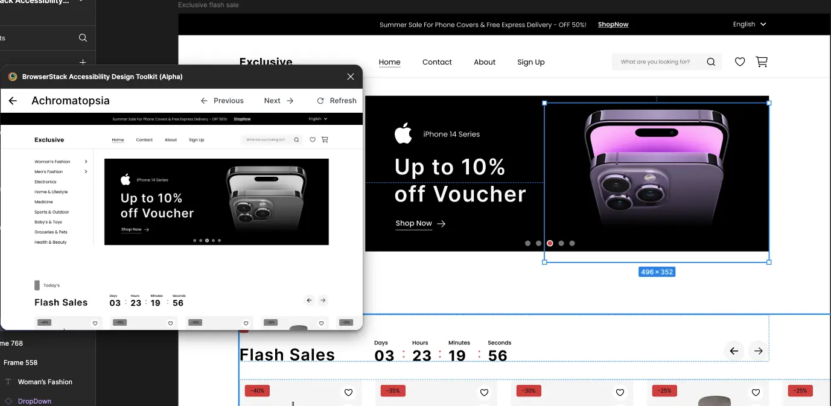Expand Woman's Fashion chevron in the plugin preview
The width and height of the screenshot is (831, 406).
[86, 162]
